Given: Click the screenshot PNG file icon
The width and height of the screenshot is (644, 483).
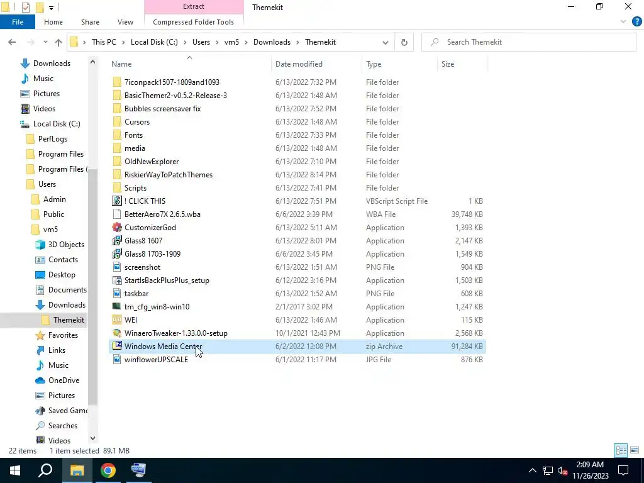Looking at the screenshot, I should 117,267.
